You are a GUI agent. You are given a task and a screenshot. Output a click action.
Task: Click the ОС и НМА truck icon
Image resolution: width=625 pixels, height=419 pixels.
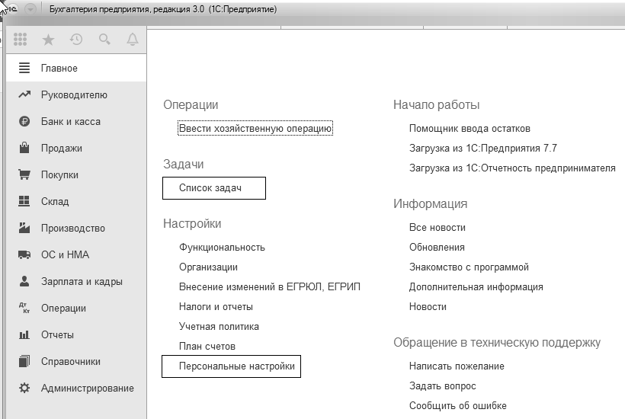pos(24,254)
